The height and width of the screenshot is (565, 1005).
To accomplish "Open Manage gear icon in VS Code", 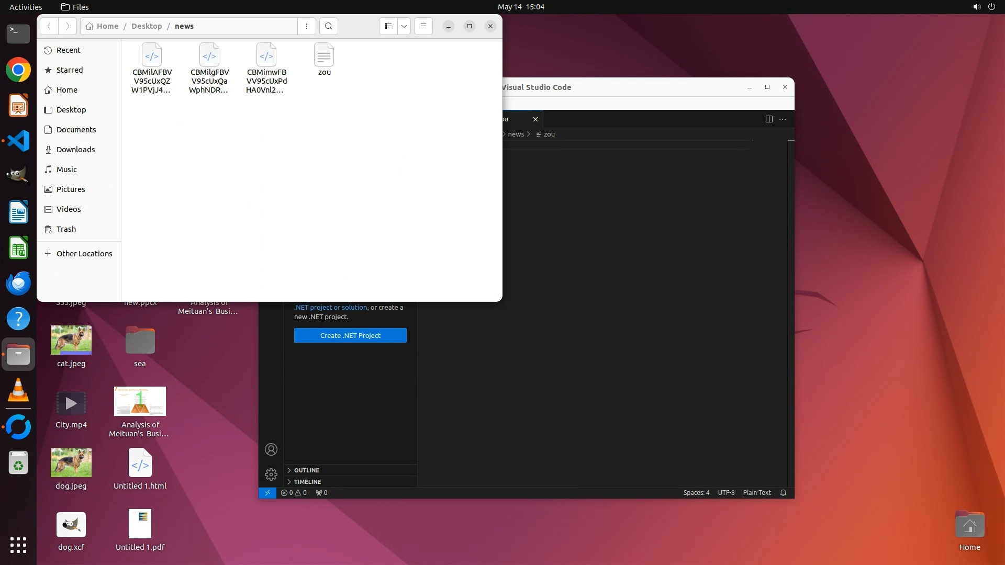I will pos(271,474).
